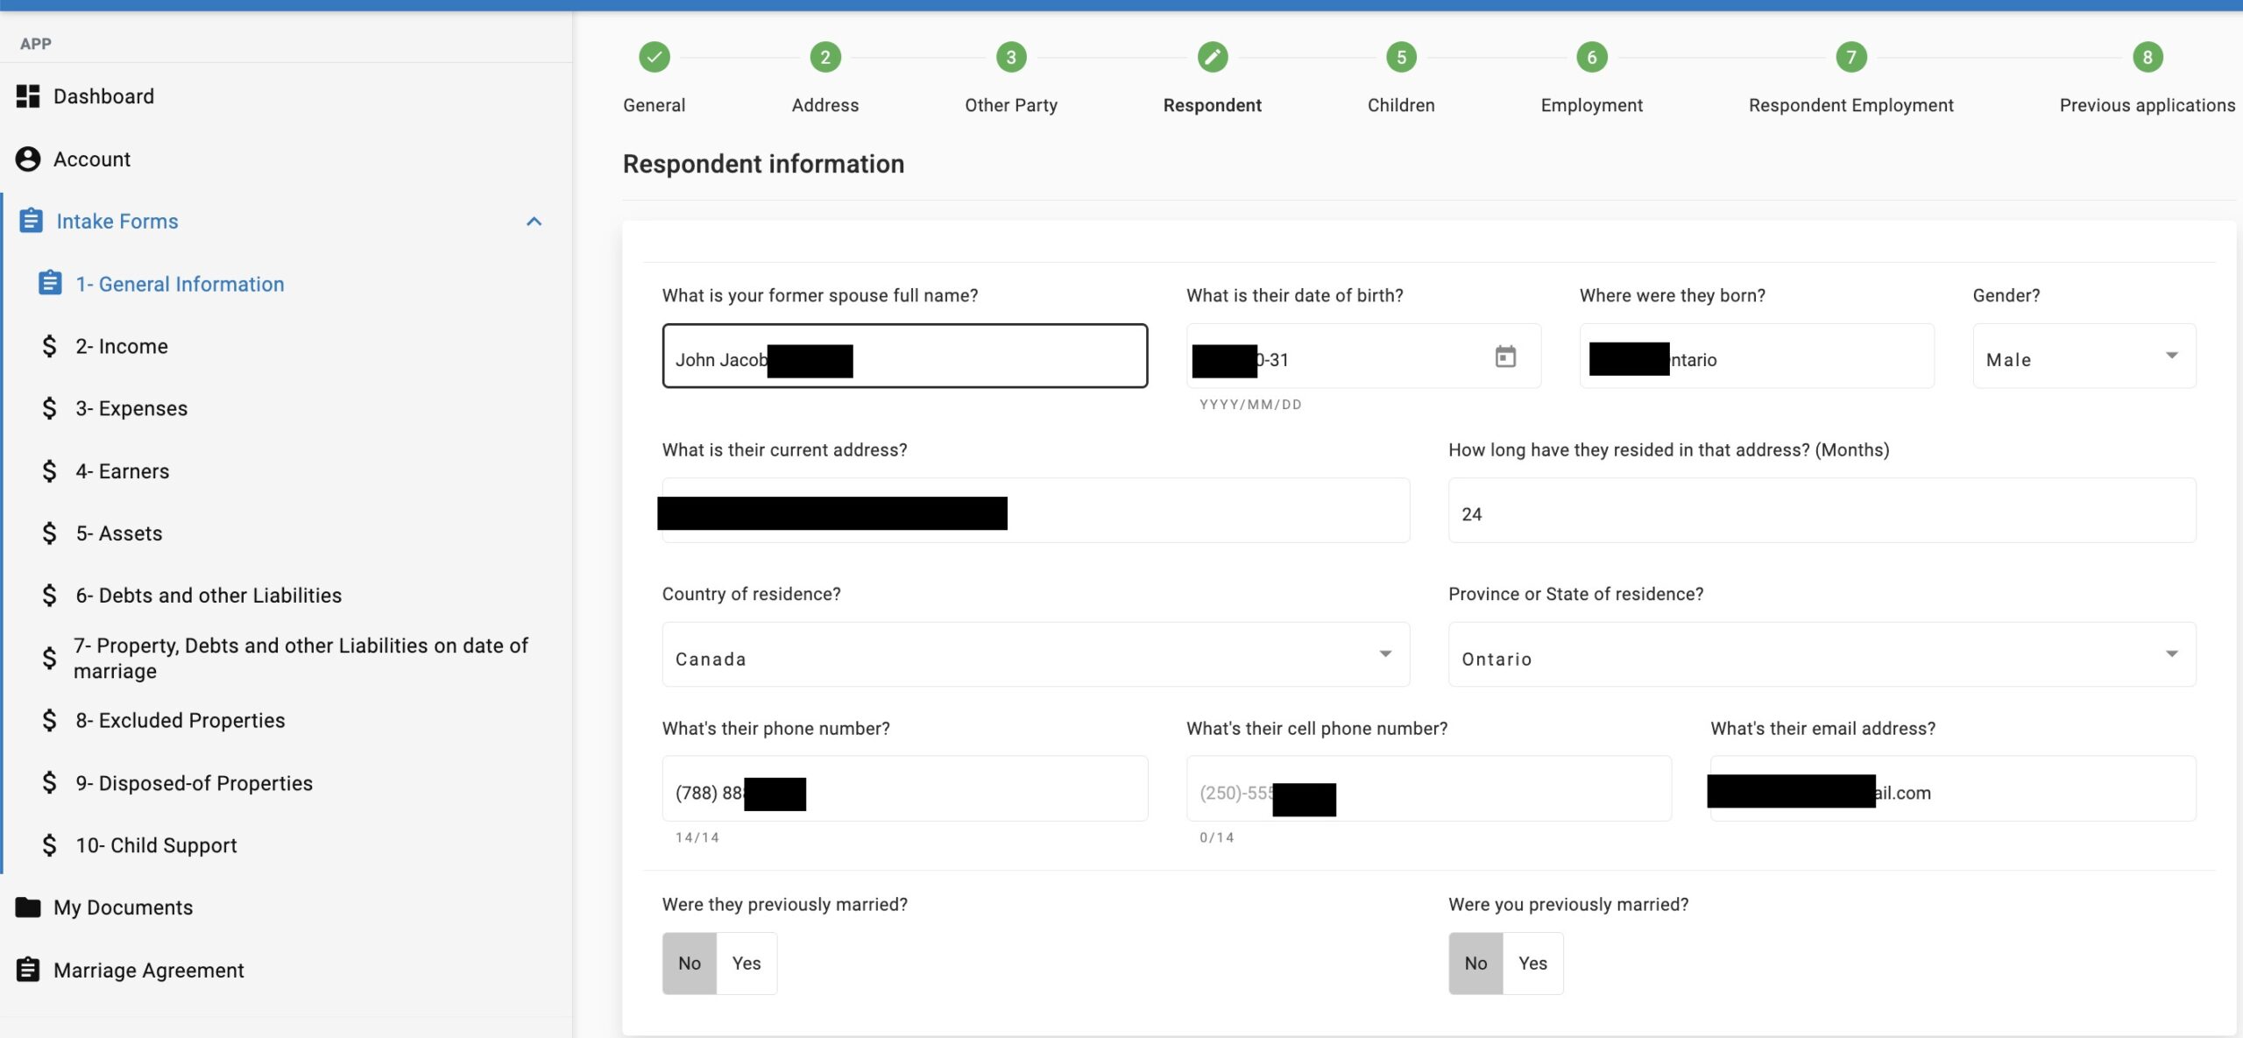Select No for were they previously married
2243x1038 pixels.
pos(690,963)
